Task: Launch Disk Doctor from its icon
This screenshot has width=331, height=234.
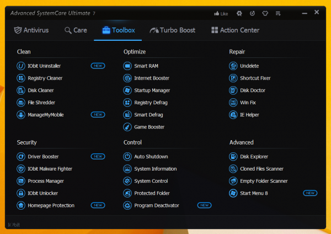Action: (233, 91)
